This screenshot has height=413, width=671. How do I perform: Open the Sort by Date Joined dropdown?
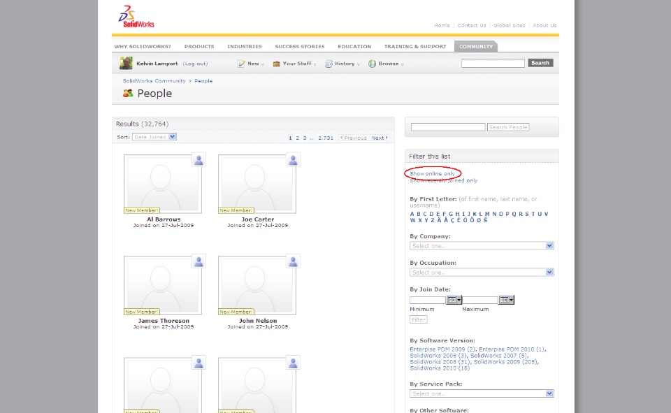[x=154, y=137]
